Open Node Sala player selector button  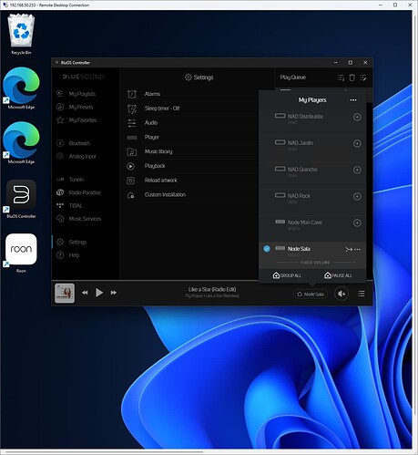click(x=311, y=294)
